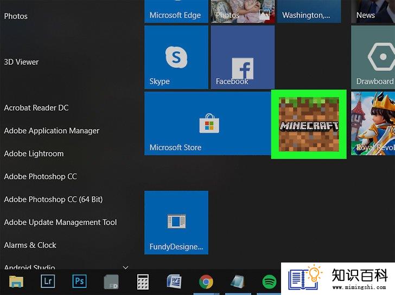Image resolution: width=395 pixels, height=295 pixels.
Task: Open the Skype tile
Action: (176, 57)
